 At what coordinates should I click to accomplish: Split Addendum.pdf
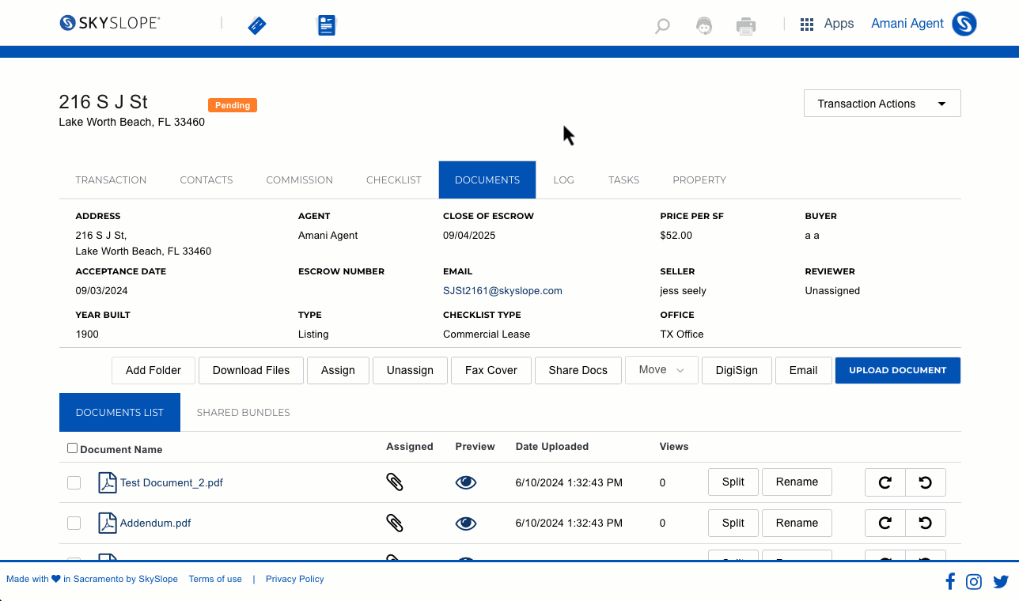pos(733,523)
